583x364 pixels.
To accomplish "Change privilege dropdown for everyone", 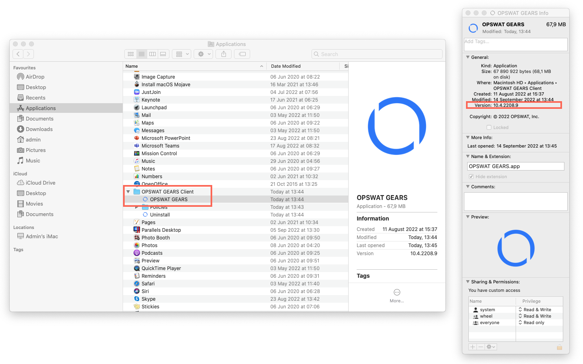I will click(x=532, y=322).
